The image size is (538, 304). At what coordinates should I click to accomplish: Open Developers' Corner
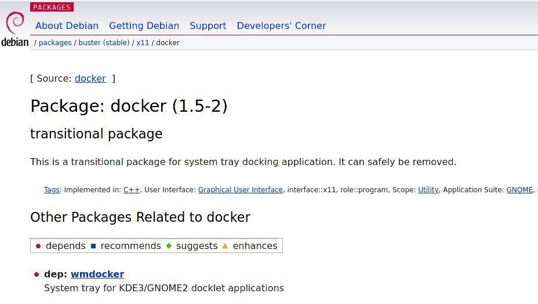pos(281,25)
